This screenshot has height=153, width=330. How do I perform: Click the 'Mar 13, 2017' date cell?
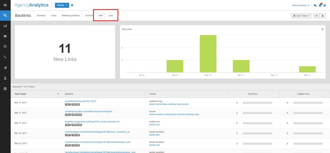click(21, 103)
